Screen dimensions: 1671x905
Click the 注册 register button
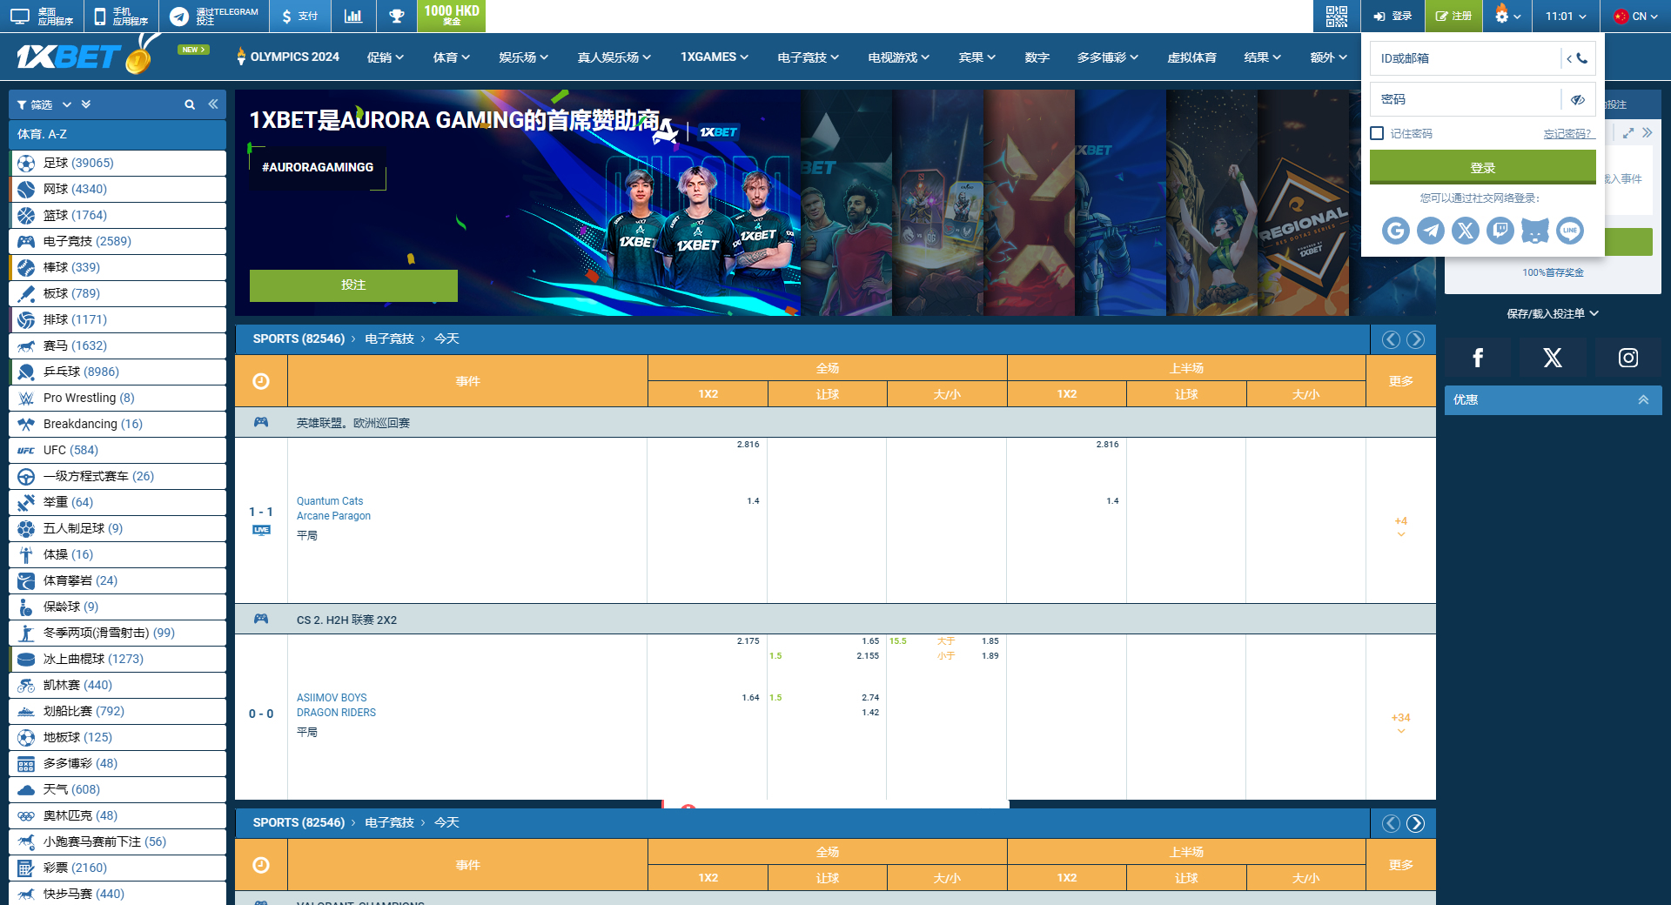pyautogui.click(x=1453, y=16)
